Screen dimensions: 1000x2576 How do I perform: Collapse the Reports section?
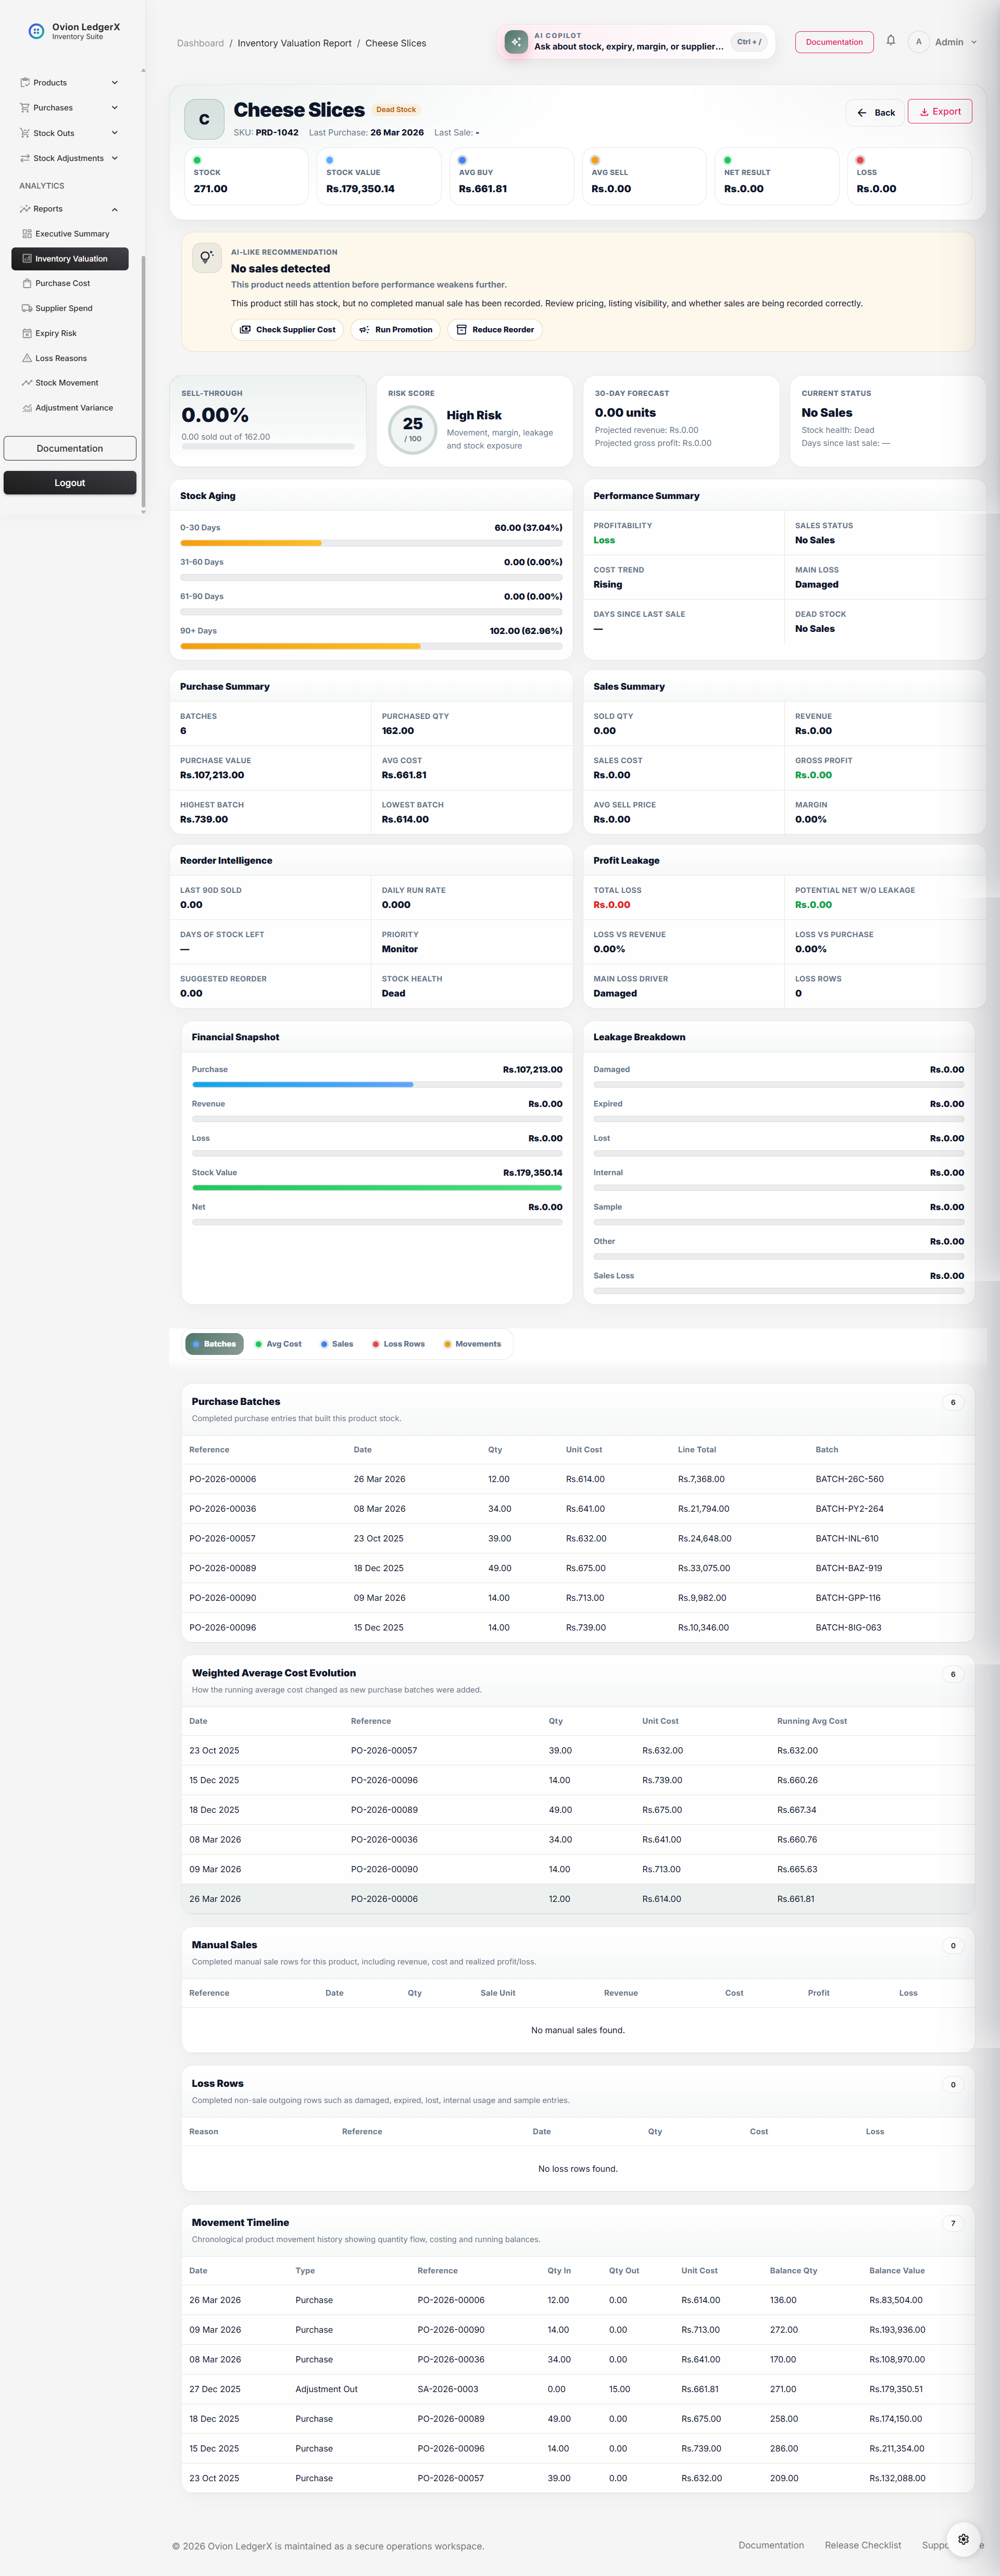[x=114, y=209]
